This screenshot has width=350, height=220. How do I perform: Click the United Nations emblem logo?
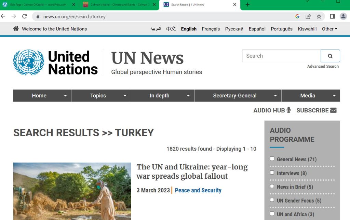click(x=28, y=63)
